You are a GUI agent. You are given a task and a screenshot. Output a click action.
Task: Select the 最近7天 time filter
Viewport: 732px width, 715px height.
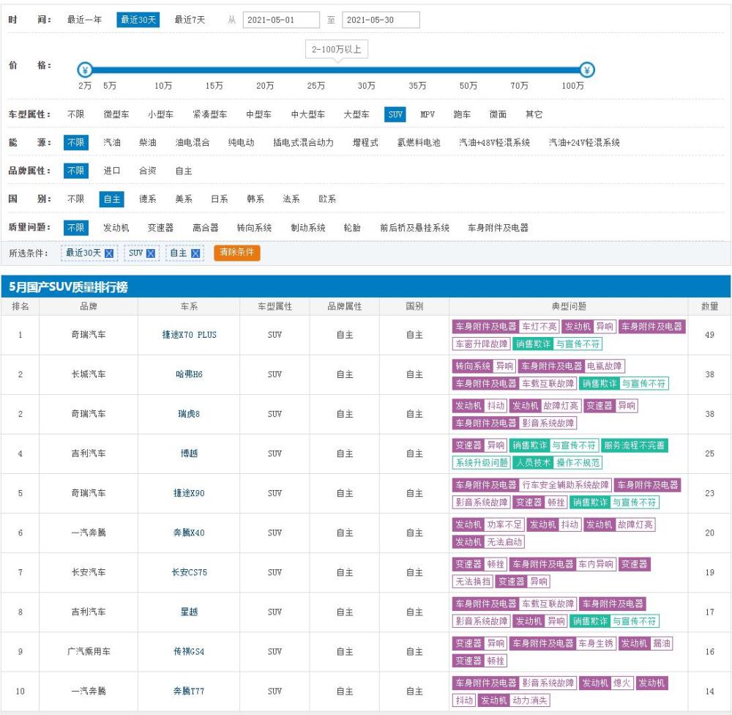[190, 20]
